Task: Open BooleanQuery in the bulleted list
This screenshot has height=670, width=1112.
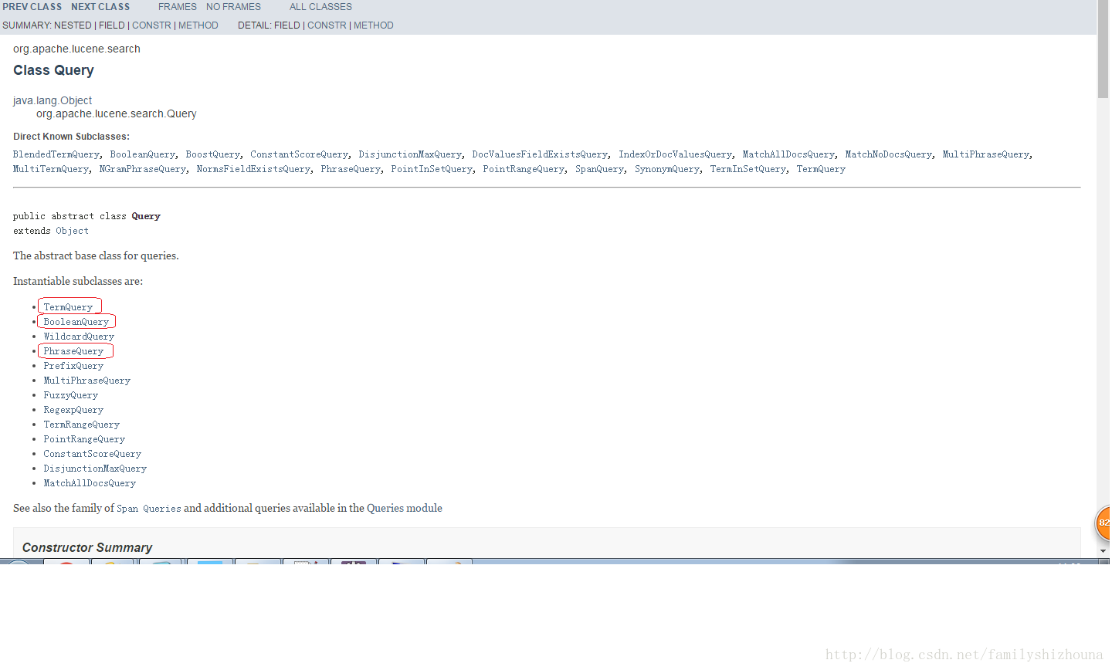Action: (x=76, y=322)
